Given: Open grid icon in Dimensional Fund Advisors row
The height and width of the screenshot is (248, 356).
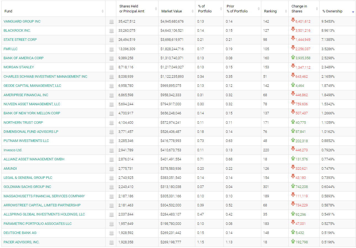Looking at the screenshot, I should [112, 132].
